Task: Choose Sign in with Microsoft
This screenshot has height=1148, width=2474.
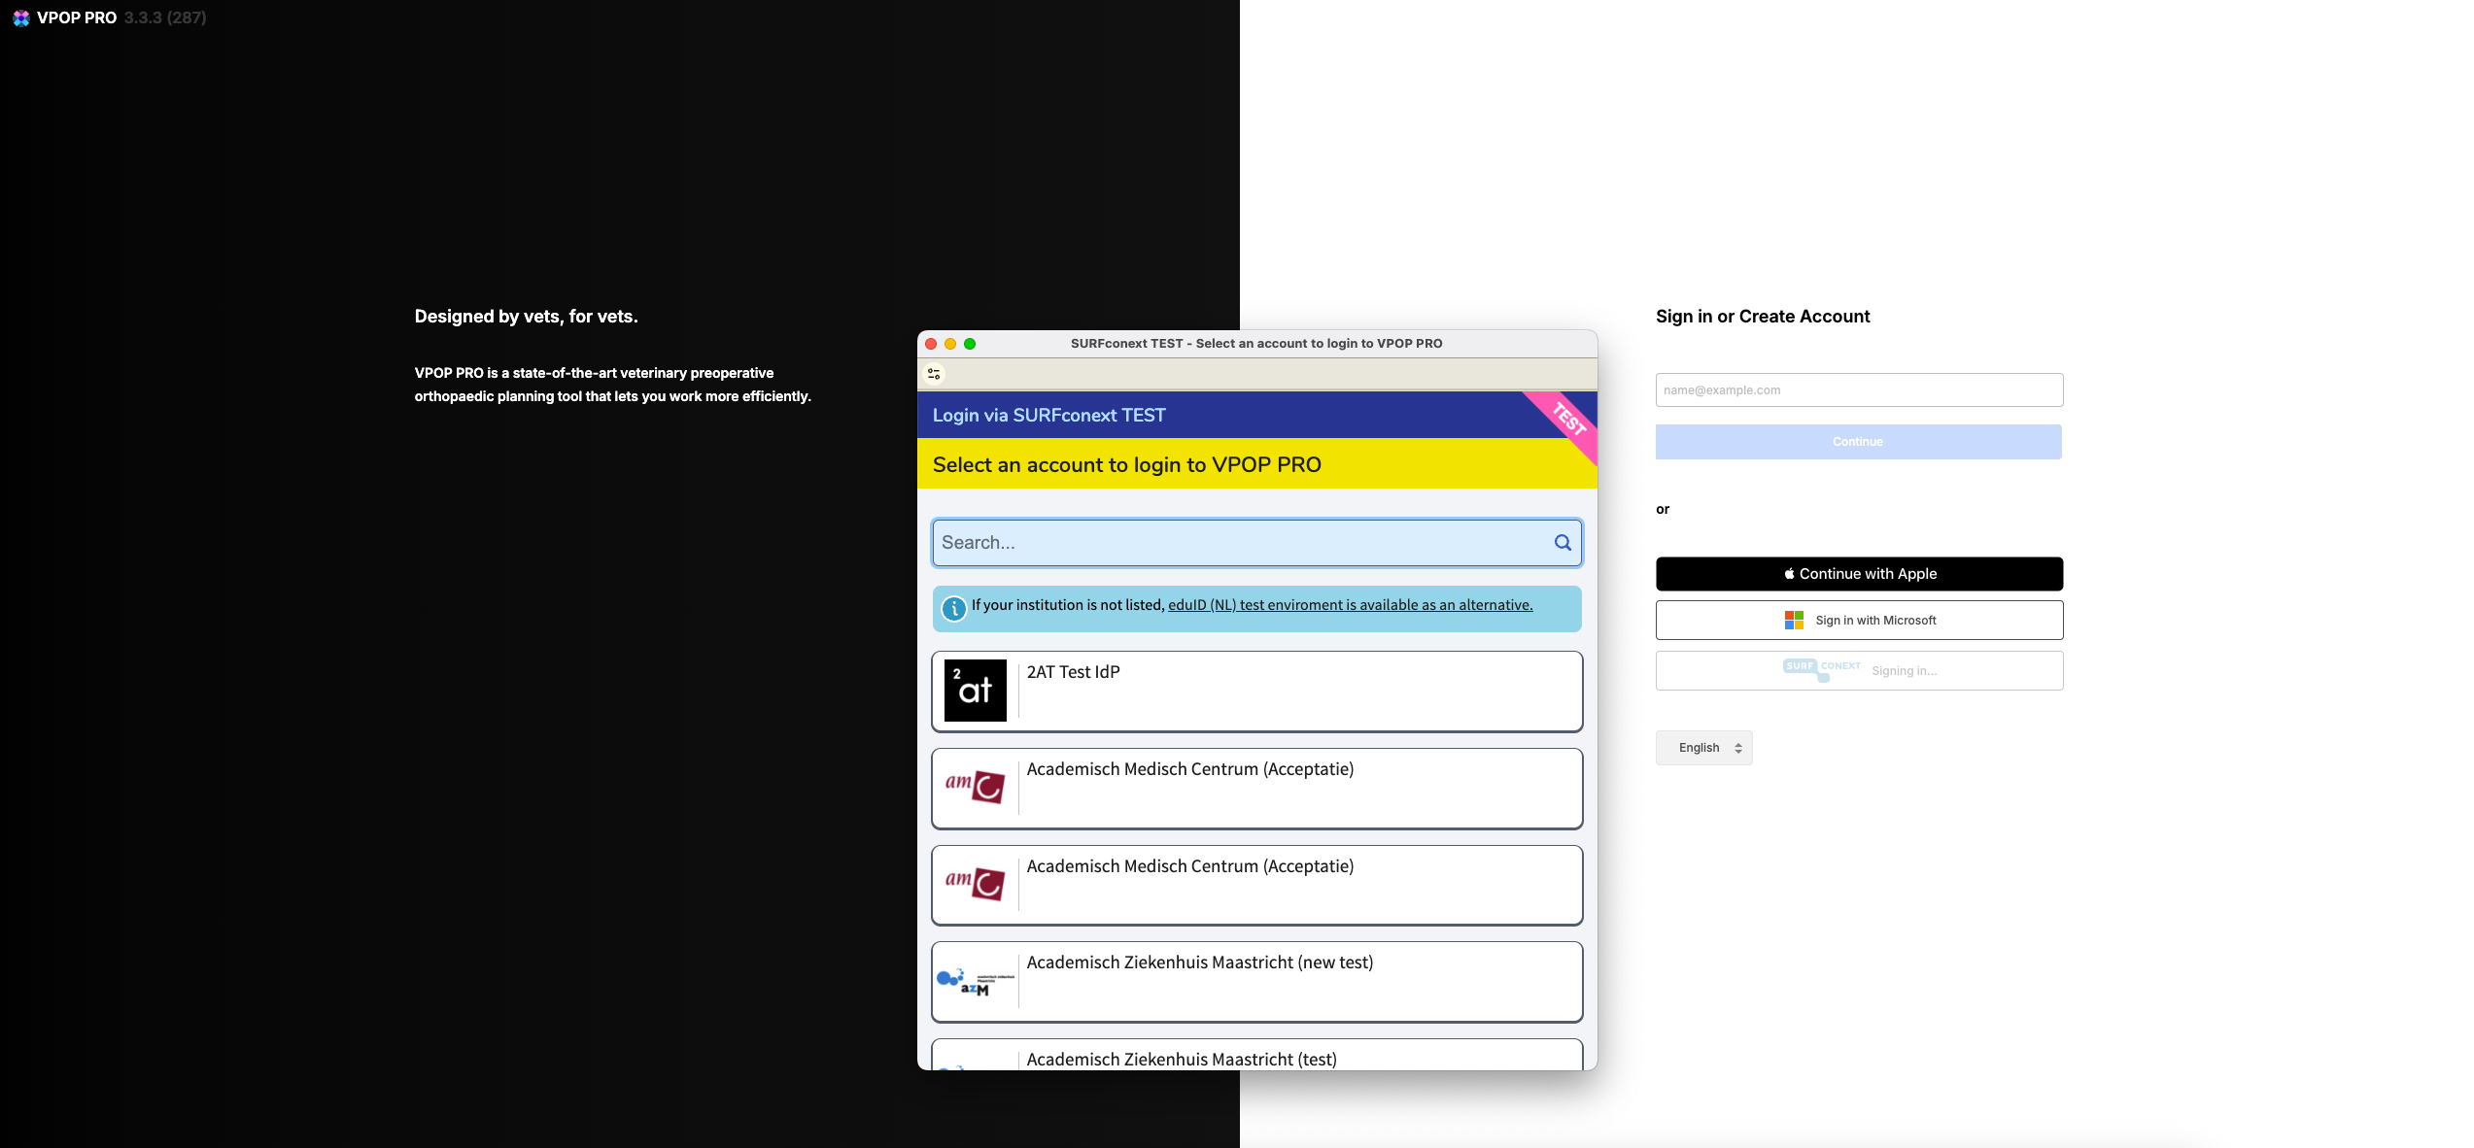Action: pos(1859,620)
